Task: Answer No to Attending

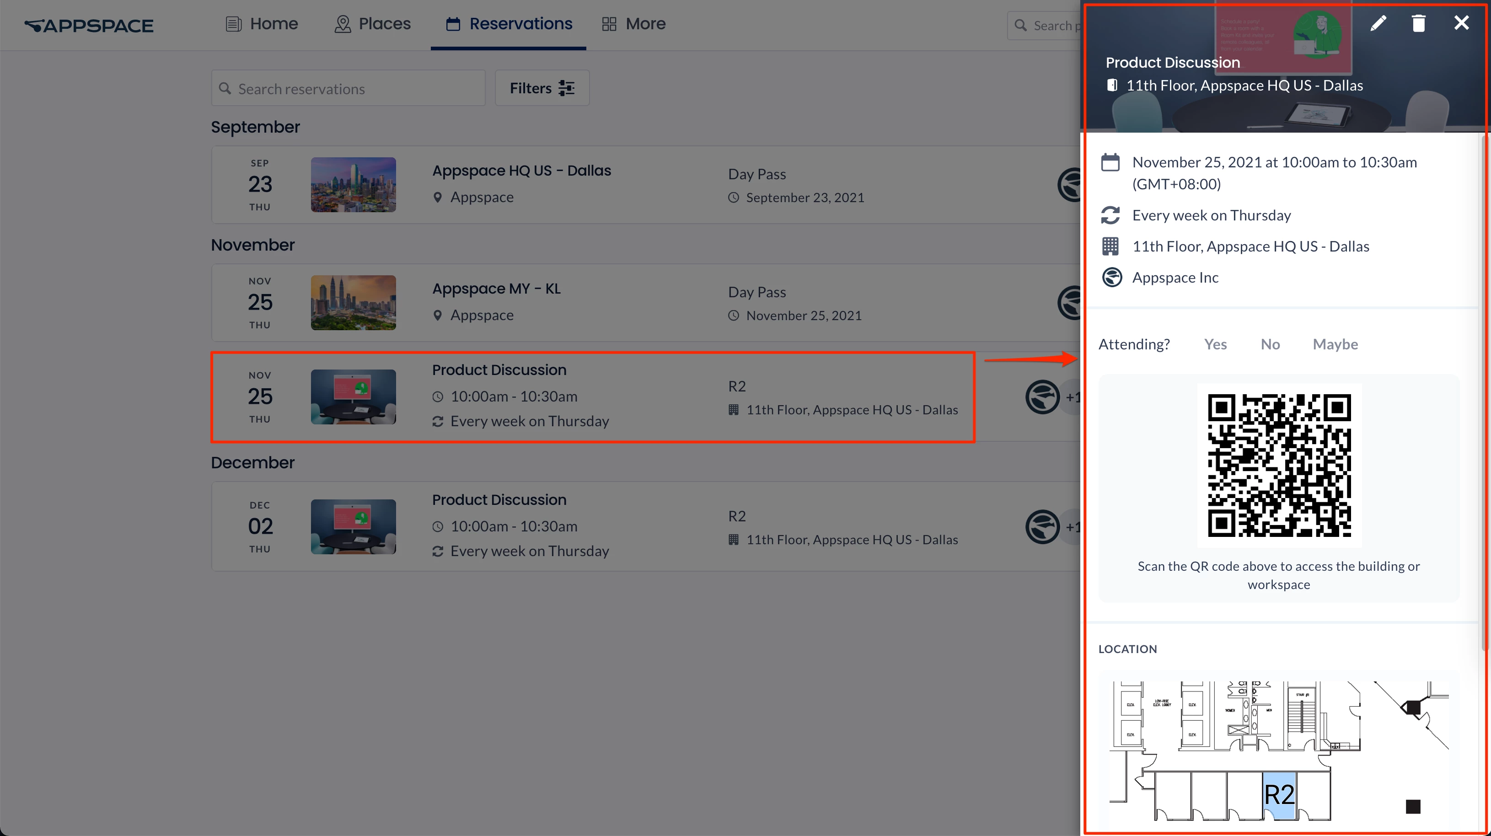Action: 1270,344
